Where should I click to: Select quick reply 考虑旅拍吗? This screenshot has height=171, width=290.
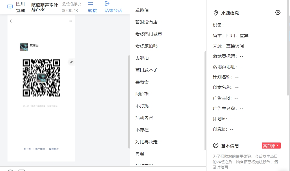146,46
